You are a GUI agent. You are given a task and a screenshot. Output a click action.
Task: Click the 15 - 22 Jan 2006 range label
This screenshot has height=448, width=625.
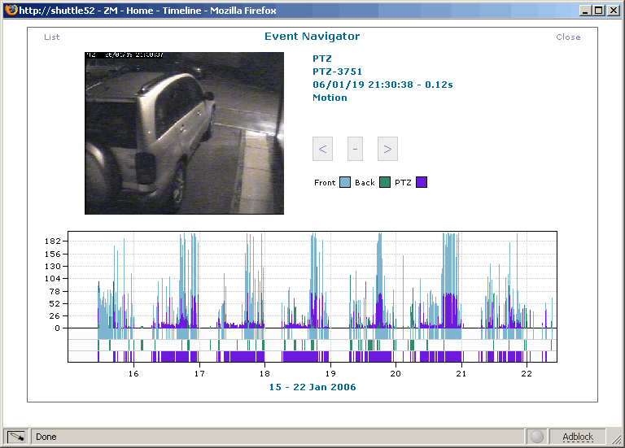312,387
